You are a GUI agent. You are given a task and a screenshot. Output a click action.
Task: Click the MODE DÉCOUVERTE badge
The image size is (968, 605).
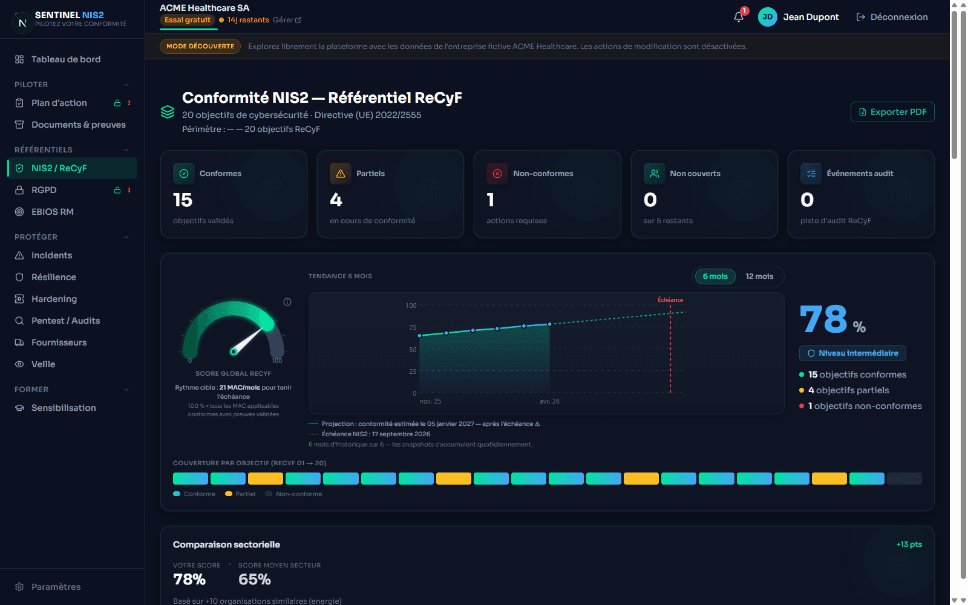click(200, 46)
